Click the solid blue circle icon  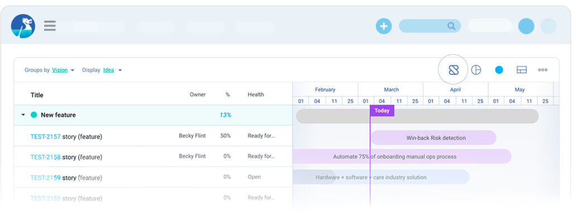[x=499, y=70]
